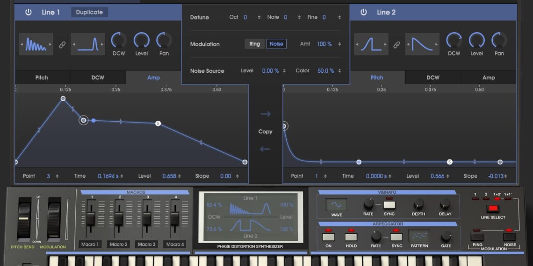Select Noise modulation mode
533x266 pixels.
pyautogui.click(x=276, y=44)
